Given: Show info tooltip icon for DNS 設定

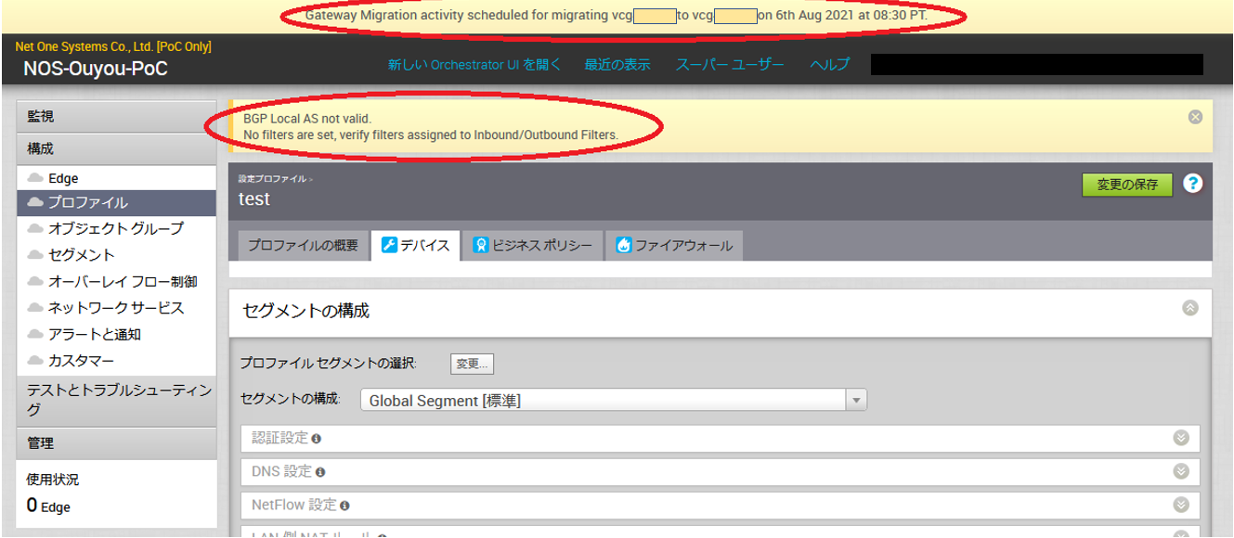Looking at the screenshot, I should tap(320, 472).
